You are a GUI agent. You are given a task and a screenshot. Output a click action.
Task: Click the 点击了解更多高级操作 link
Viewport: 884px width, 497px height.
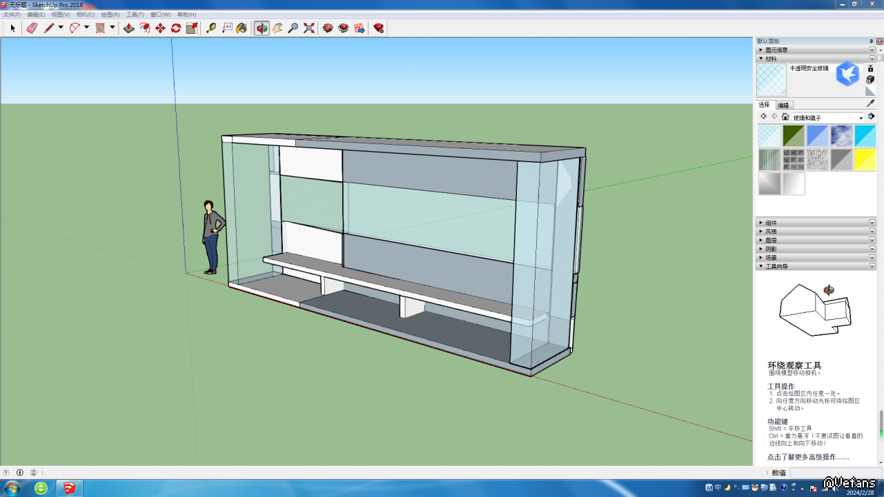pos(808,457)
